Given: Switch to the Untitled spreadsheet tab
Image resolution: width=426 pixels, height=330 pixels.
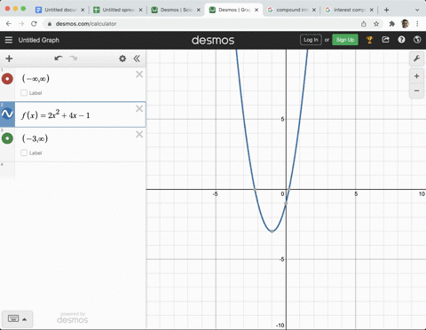Looking at the screenshot, I should (118, 10).
